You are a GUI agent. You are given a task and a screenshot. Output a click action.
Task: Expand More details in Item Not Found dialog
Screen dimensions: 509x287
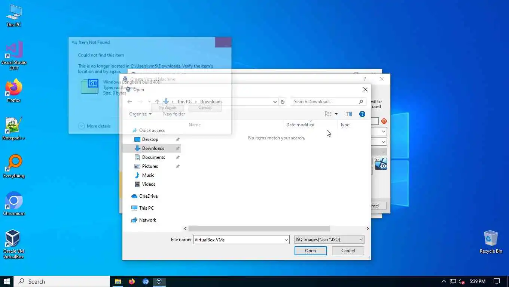tap(94, 126)
